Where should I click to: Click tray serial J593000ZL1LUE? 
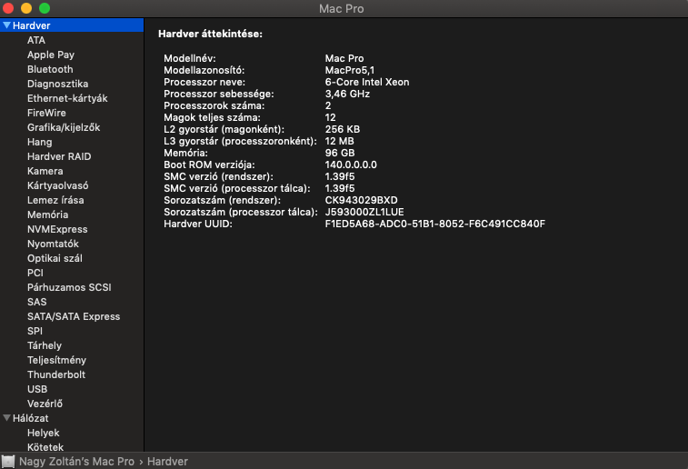click(364, 213)
